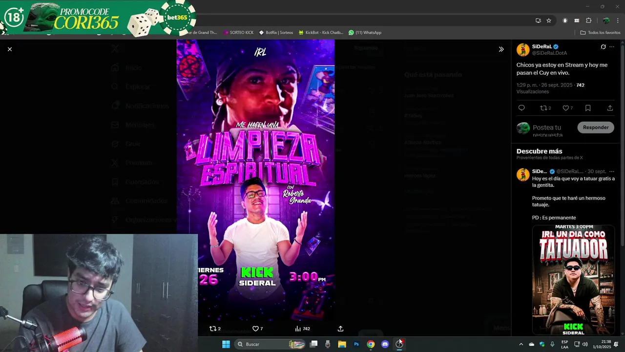Screen dimensions: 625x352
Task: Open view analytics icon below the image
Action: [302, 329]
